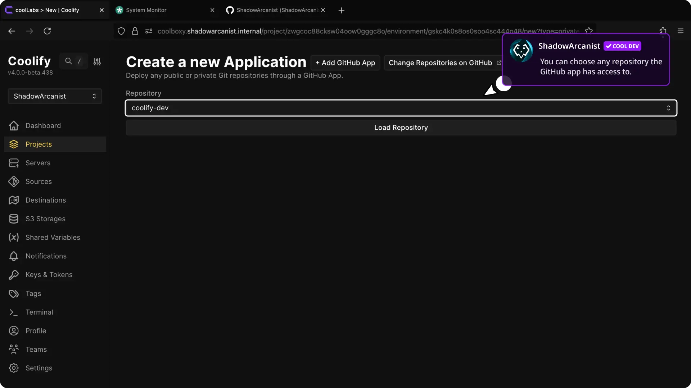The image size is (691, 388).
Task: Click the Coolify quick search box
Action: 73,61
